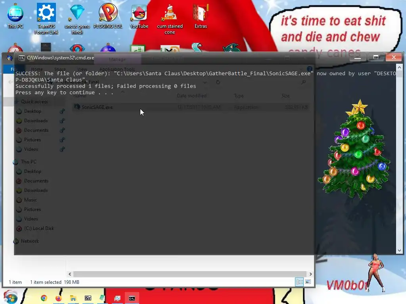406x304 pixels.
Task: Click the cmd.exe window title icon
Action: click(22, 58)
